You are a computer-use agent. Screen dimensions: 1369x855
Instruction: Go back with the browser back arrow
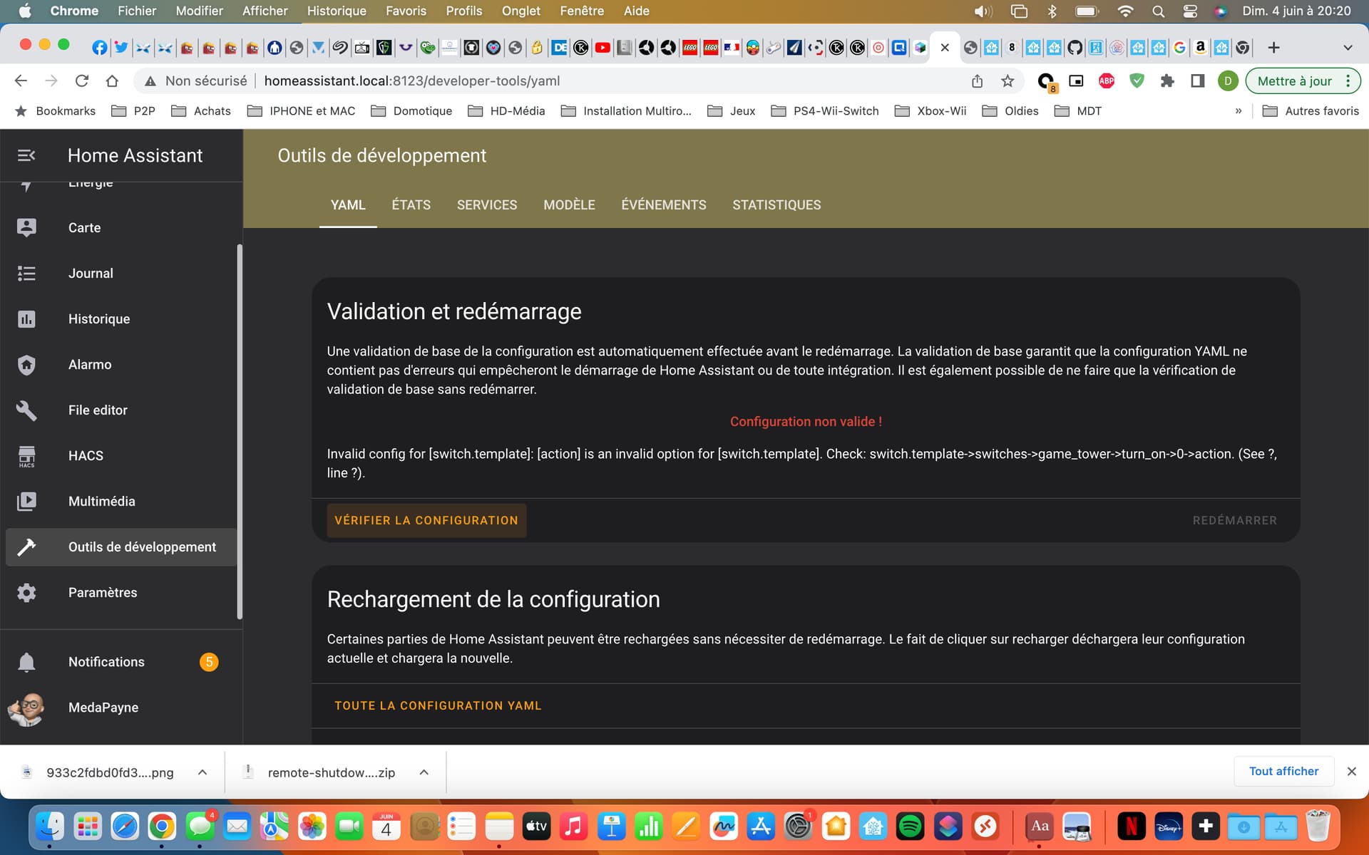[x=21, y=81]
